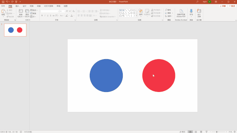The width and height of the screenshot is (237, 133).
Task: Click the Find magnifier icon in ribbon
Action: 166,10
